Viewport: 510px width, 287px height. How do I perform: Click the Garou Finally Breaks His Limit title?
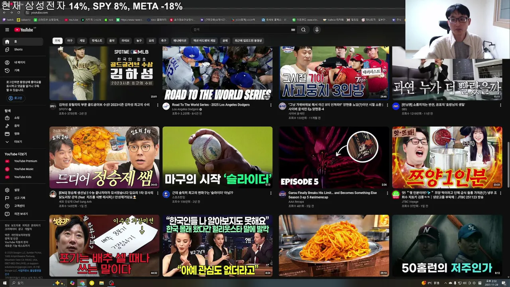pos(332,195)
